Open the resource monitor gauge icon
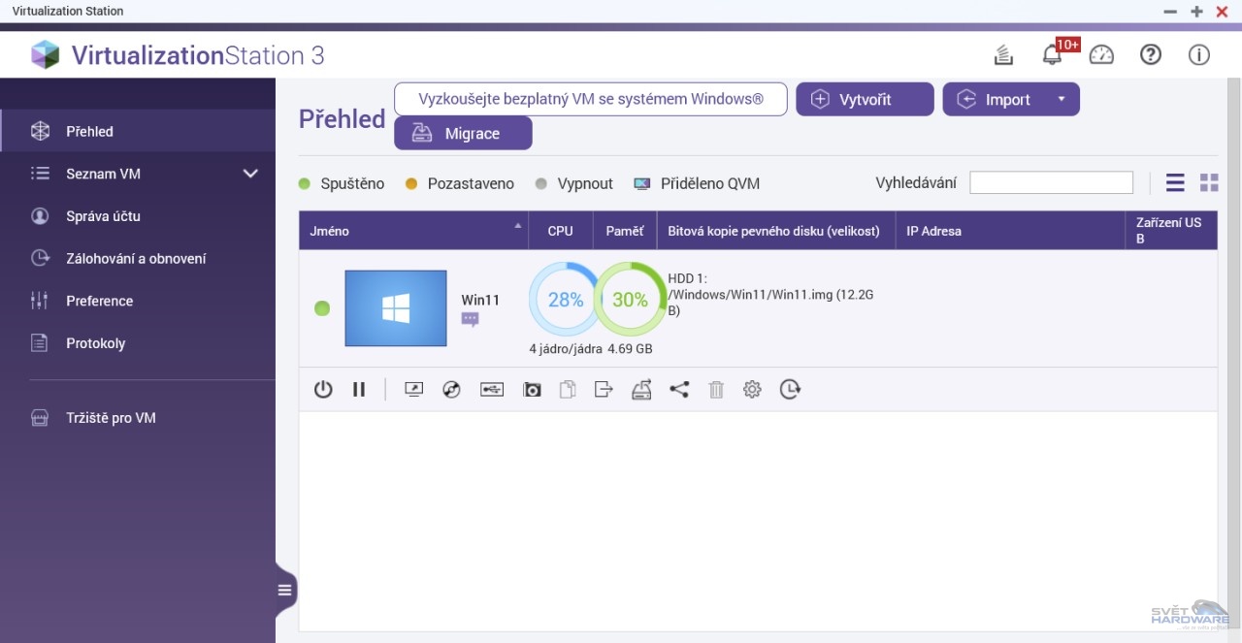The image size is (1242, 643). click(1101, 55)
